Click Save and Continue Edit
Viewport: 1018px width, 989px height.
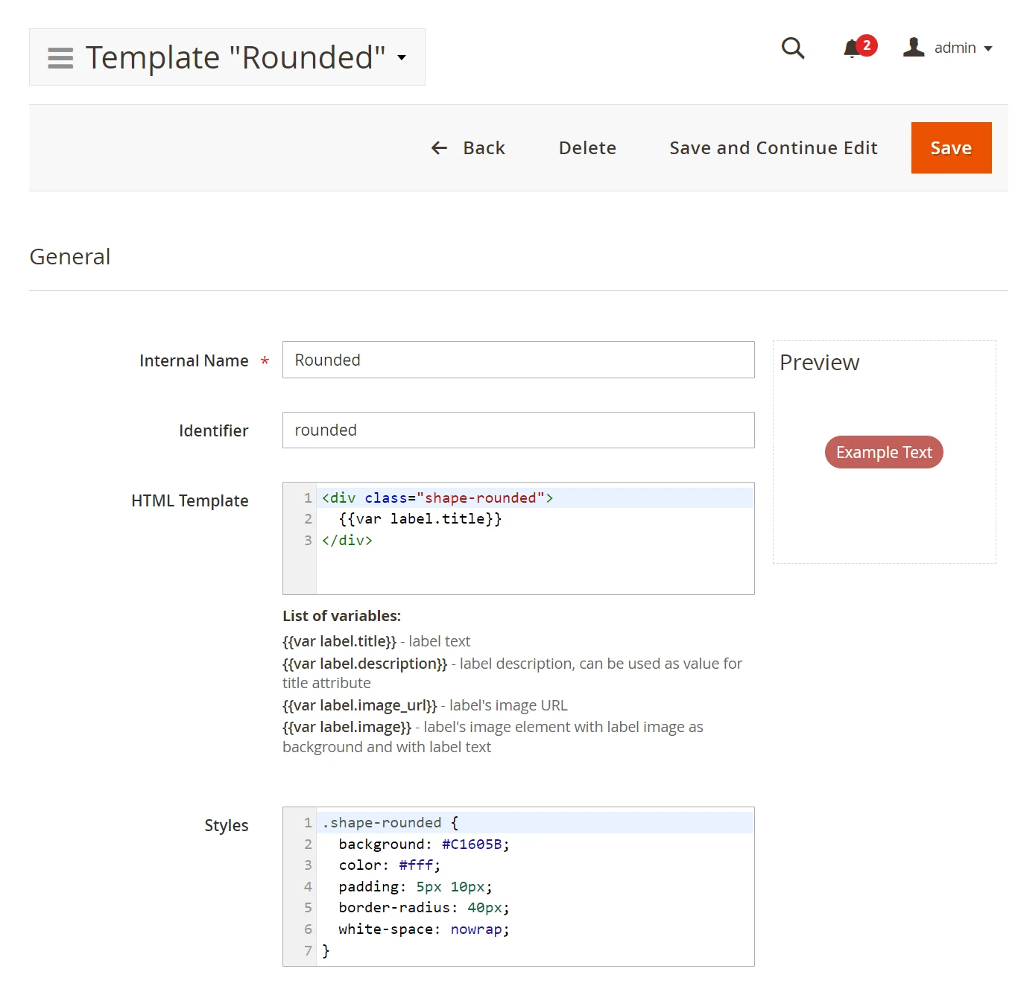click(773, 148)
